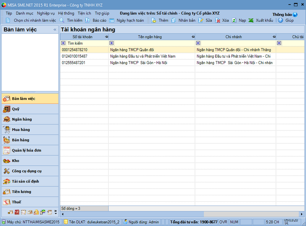Show more sidebar modules via overflow arrows
This screenshot has height=226, width=306.
tap(56, 212)
